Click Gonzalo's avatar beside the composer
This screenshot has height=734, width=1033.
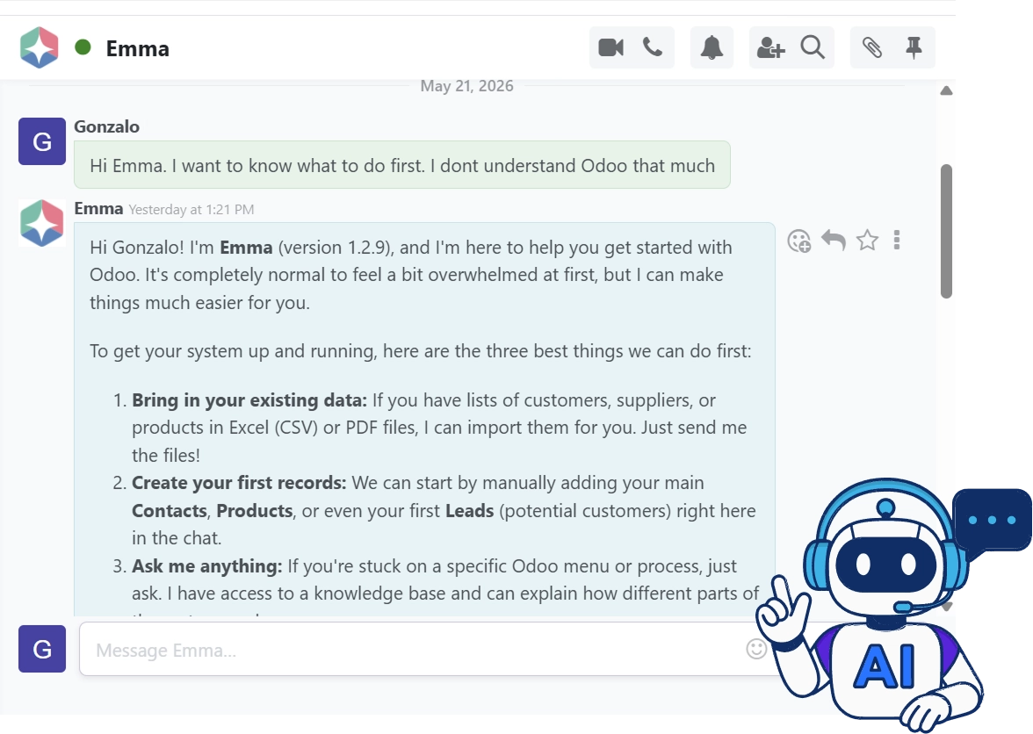tap(41, 649)
